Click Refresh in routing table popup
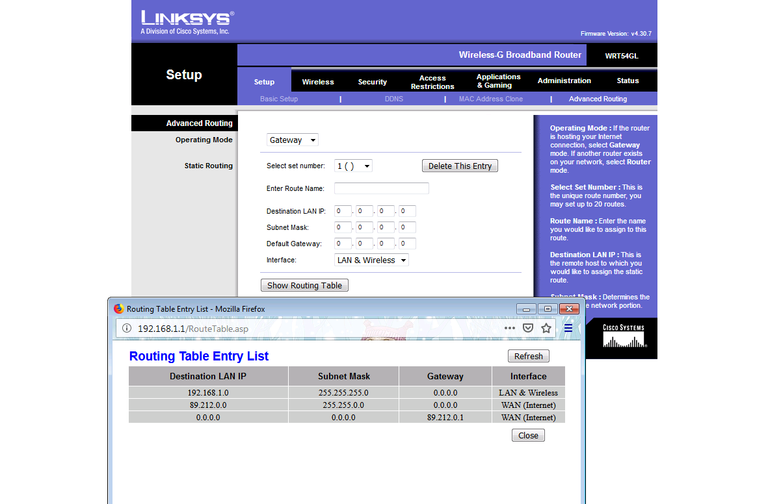Image resolution: width=781 pixels, height=504 pixels. [529, 357]
